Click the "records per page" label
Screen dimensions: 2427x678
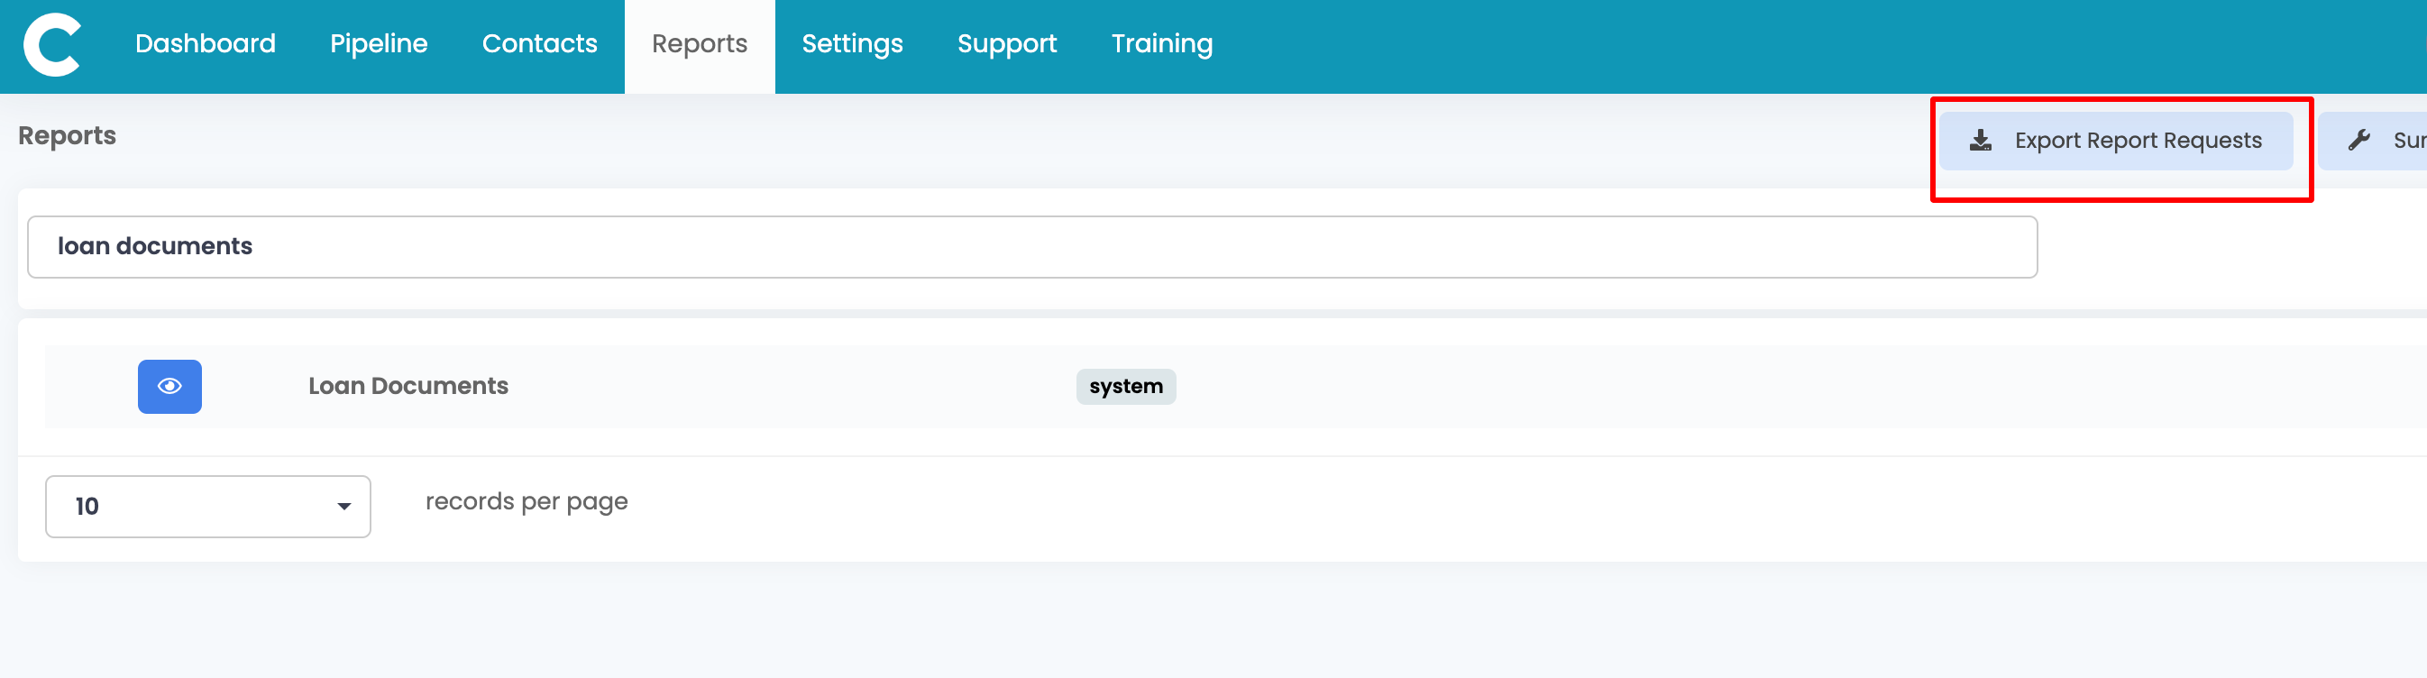(526, 502)
